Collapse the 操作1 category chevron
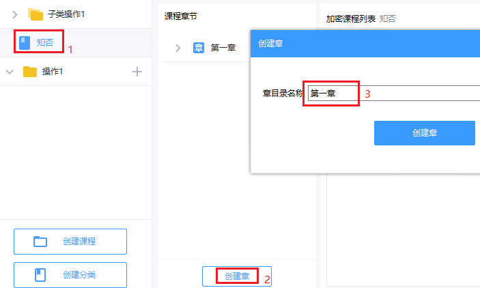 [x=10, y=72]
